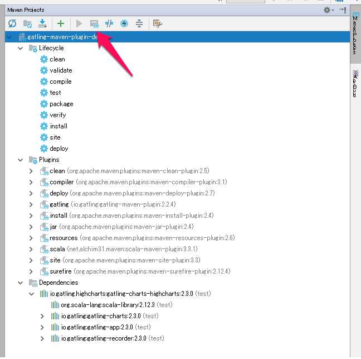Run Maven build play icon
The height and width of the screenshot is (359, 361).
point(79,23)
